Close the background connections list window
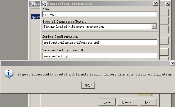The image size is (175, 107). (167, 4)
